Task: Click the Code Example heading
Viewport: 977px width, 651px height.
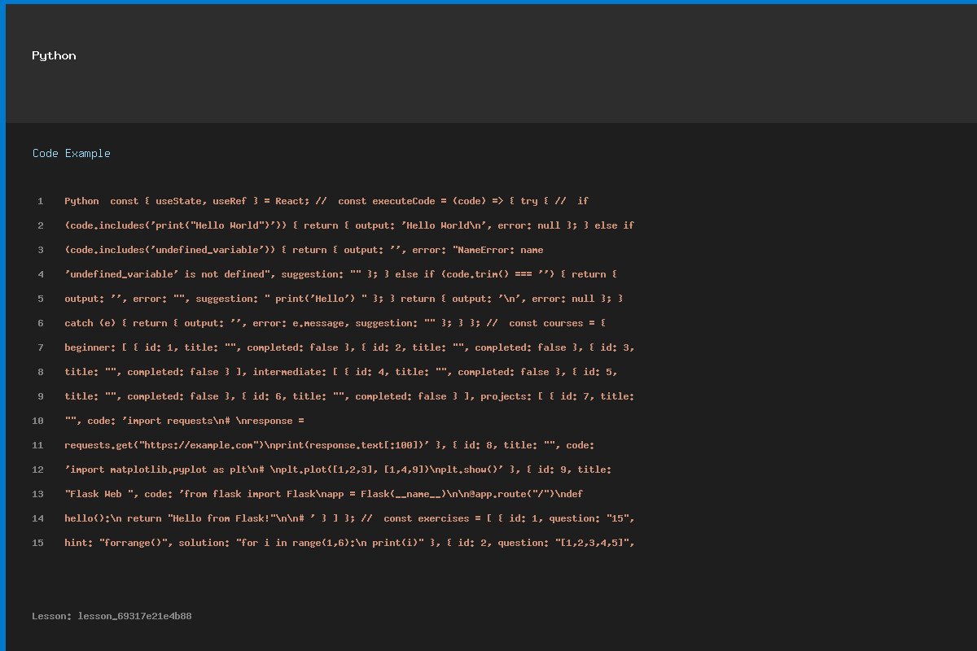Action: [71, 153]
